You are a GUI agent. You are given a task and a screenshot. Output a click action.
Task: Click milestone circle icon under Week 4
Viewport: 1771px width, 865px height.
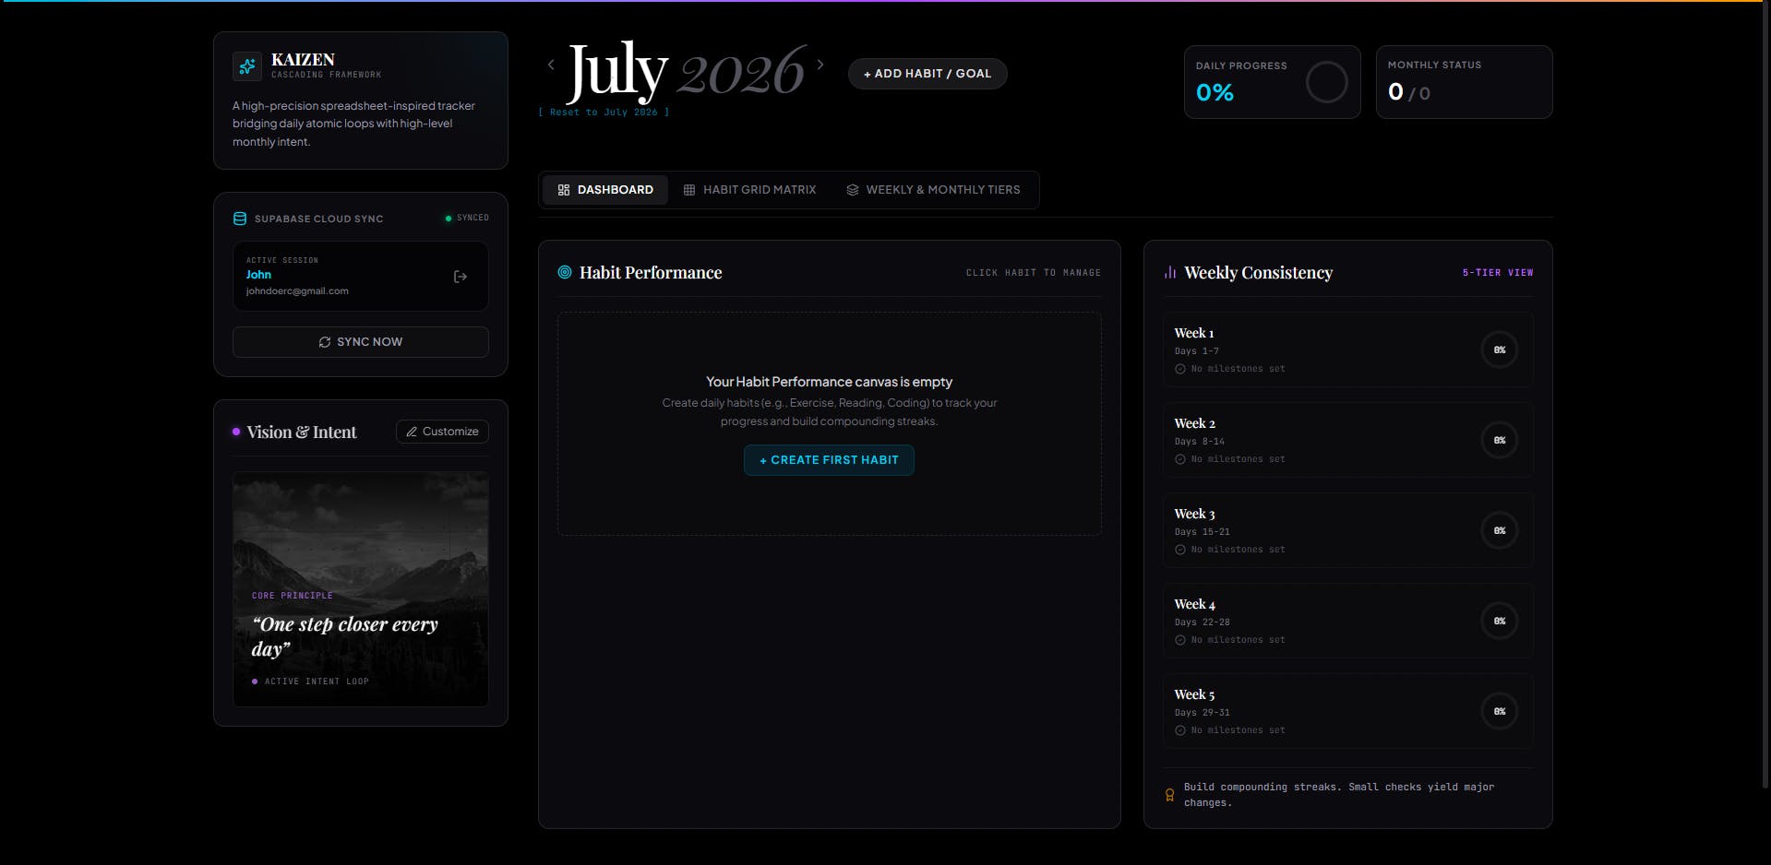(1180, 640)
